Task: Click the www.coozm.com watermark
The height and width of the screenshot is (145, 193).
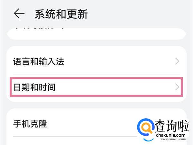Action: (x=170, y=140)
